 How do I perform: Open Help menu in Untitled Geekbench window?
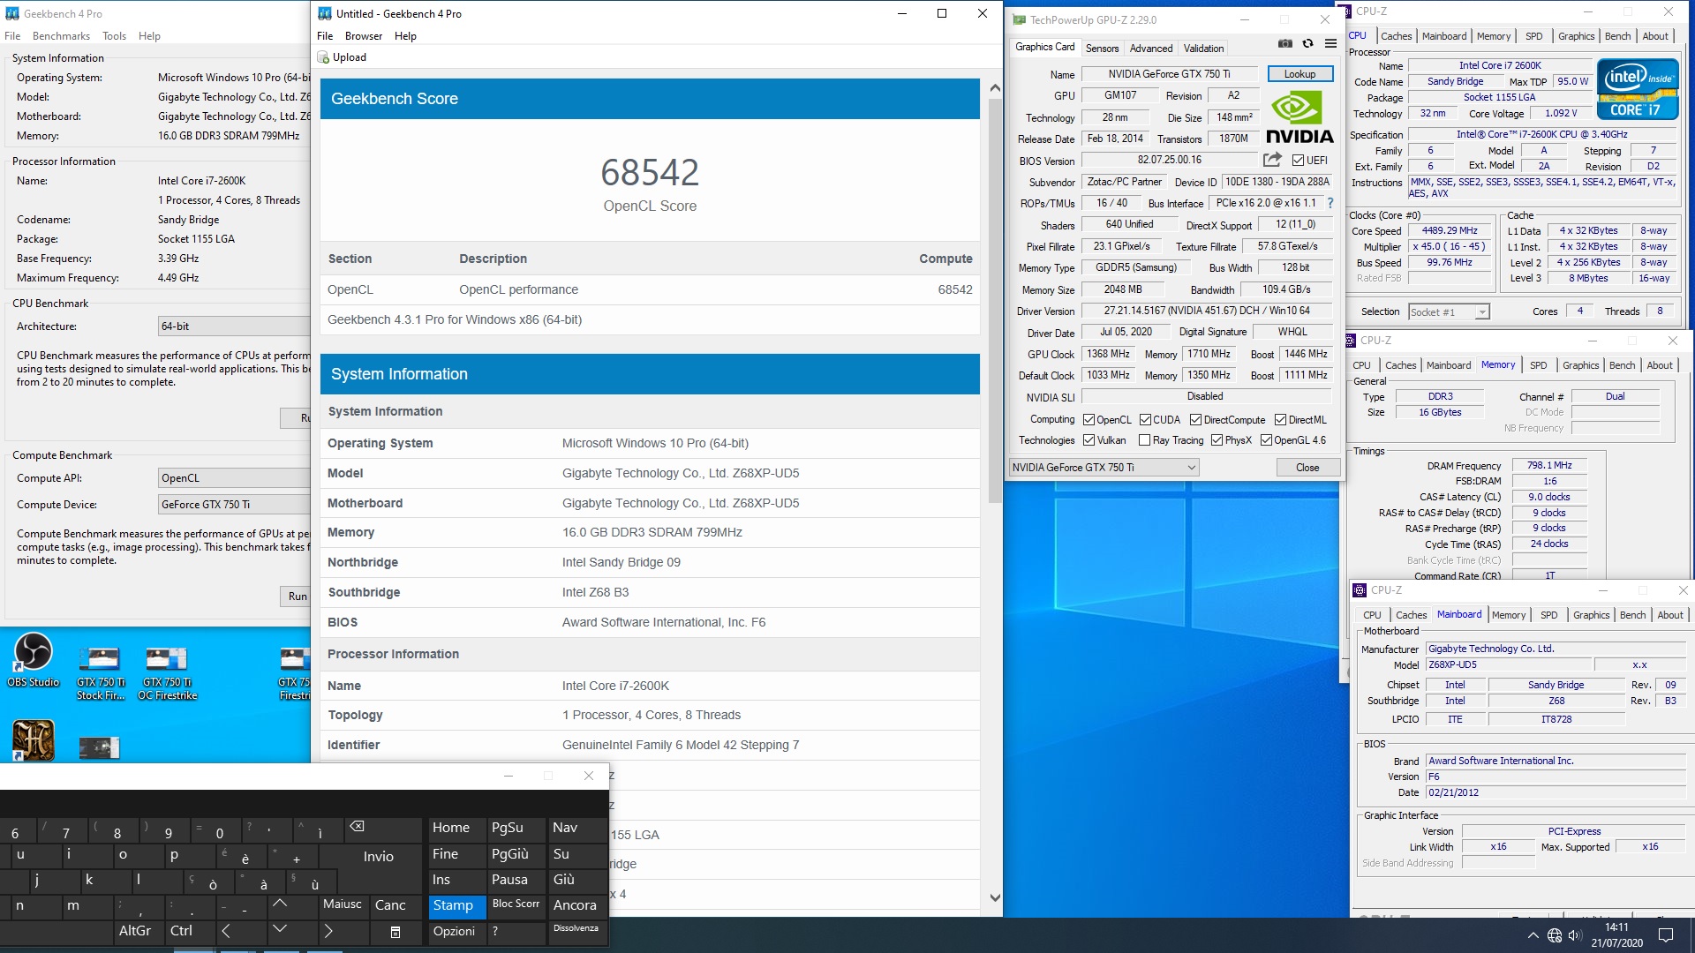(x=405, y=36)
